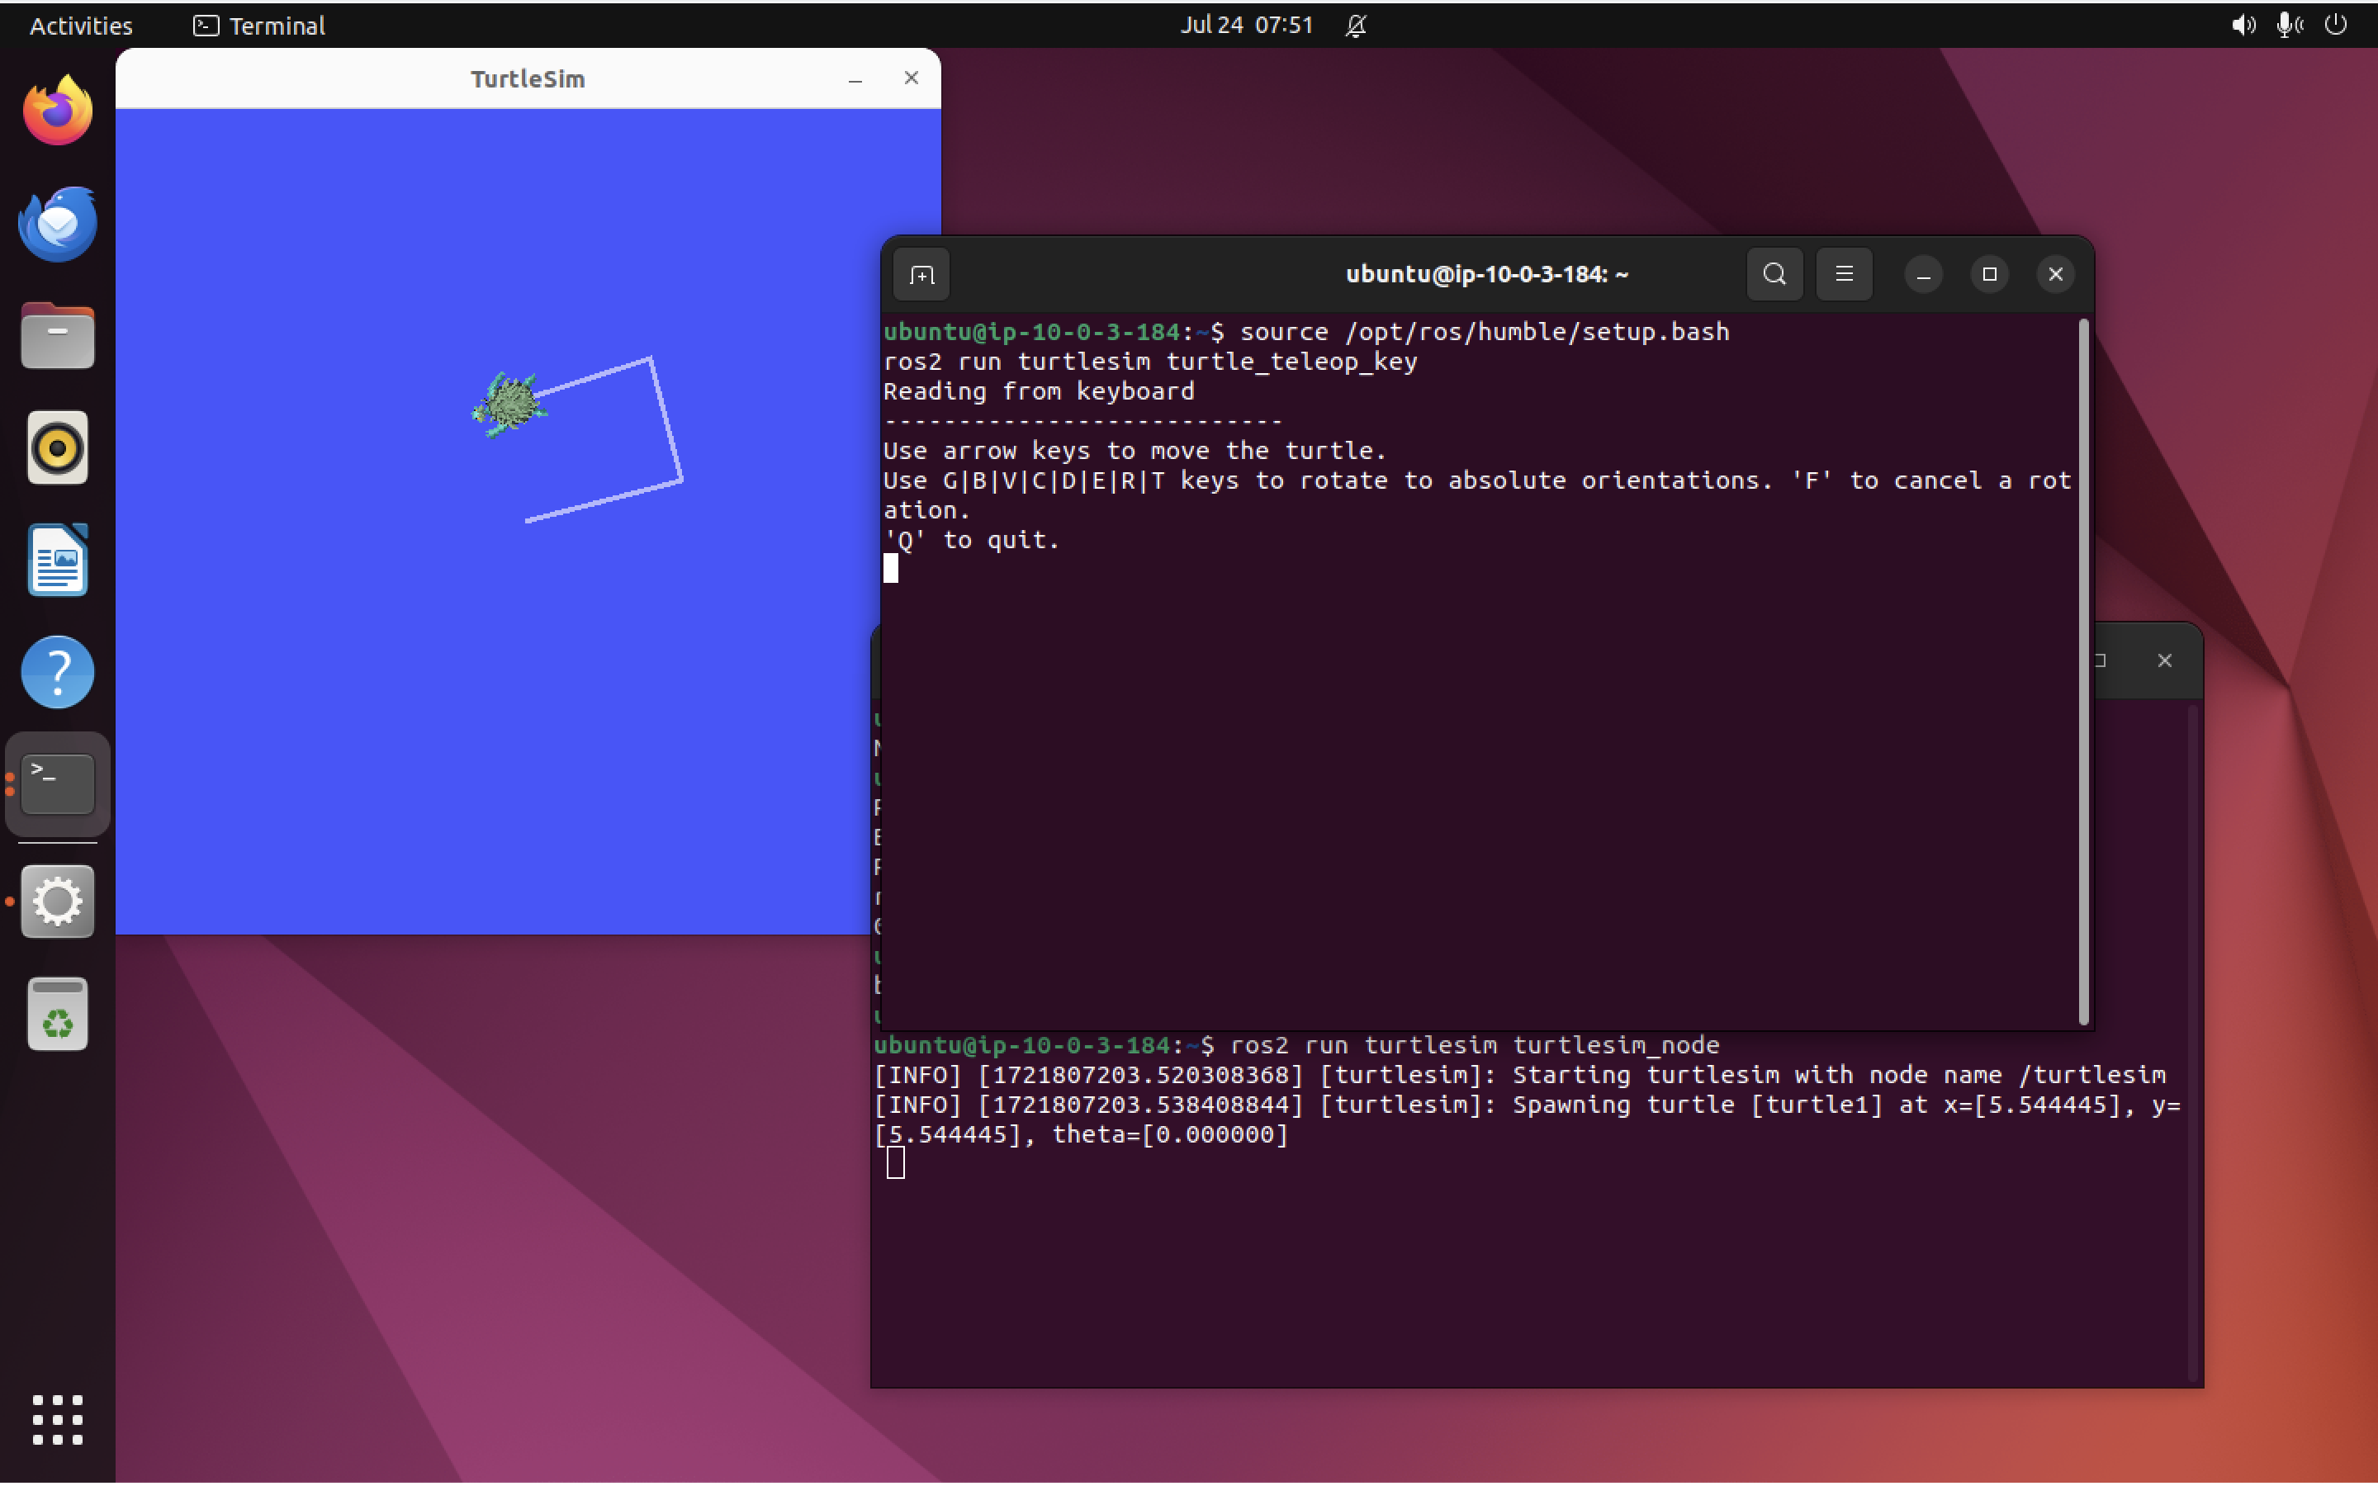Minimize the TurtleSim window
This screenshot has width=2378, height=1486.
point(855,78)
